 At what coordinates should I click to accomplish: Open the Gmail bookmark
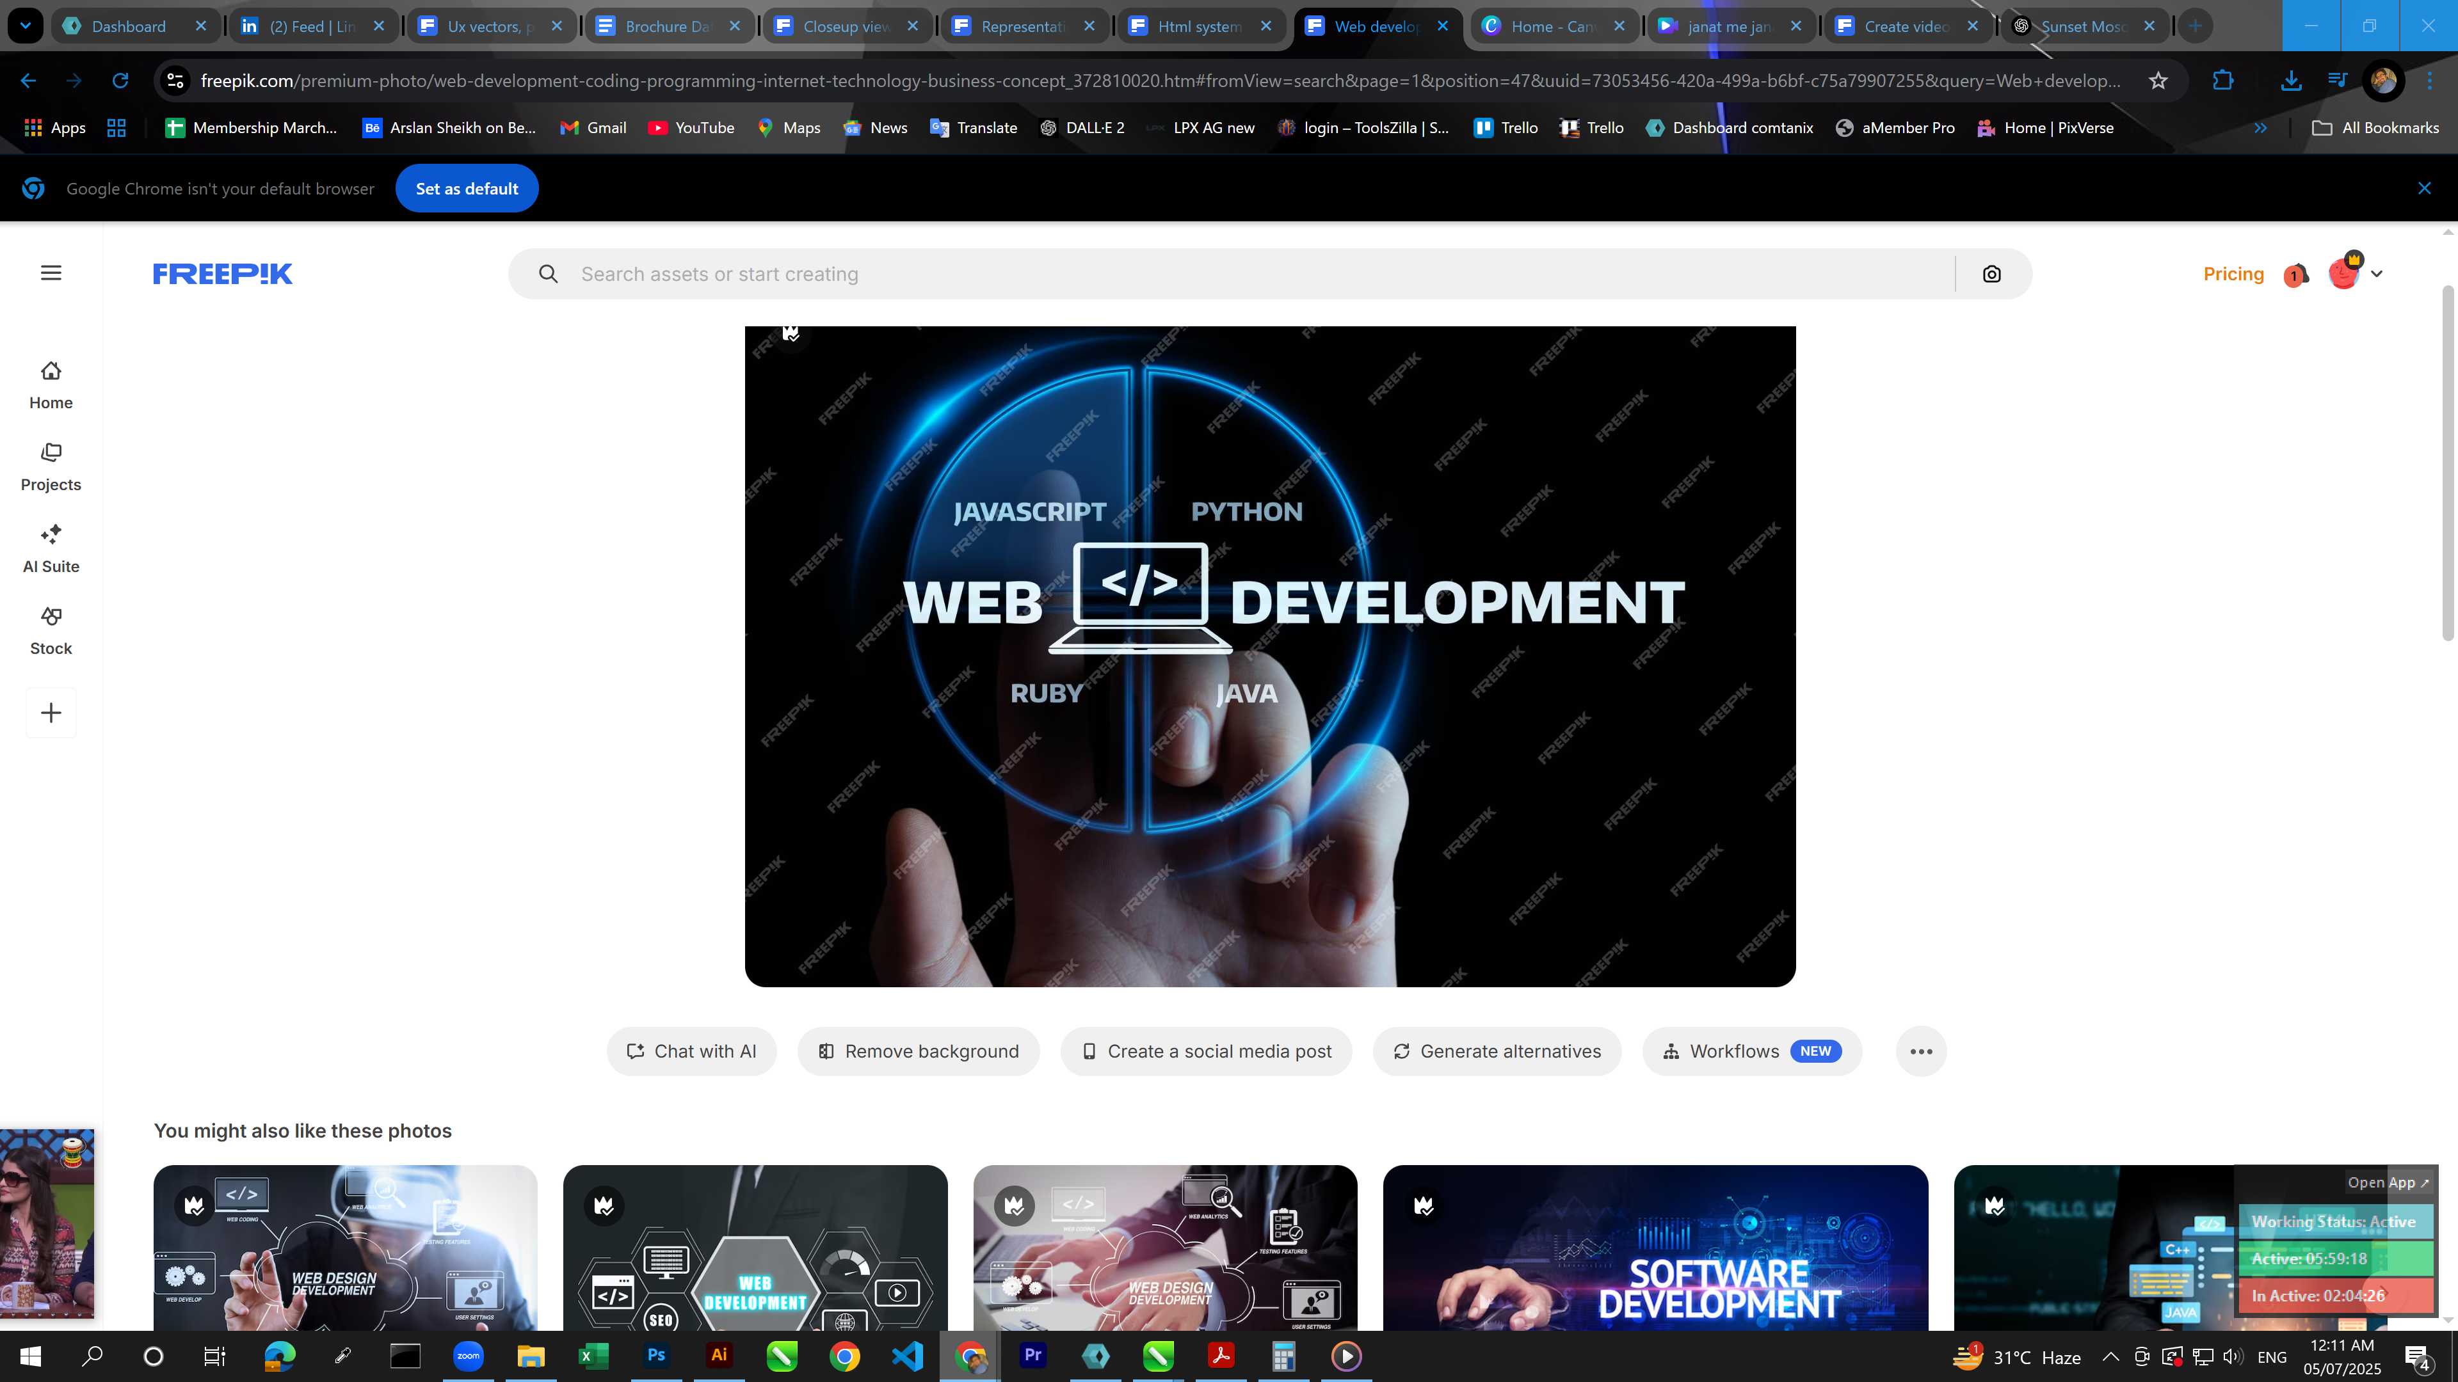click(x=593, y=128)
